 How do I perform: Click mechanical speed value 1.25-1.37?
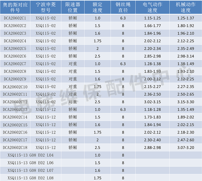pyautogui.click(x=186, y=18)
